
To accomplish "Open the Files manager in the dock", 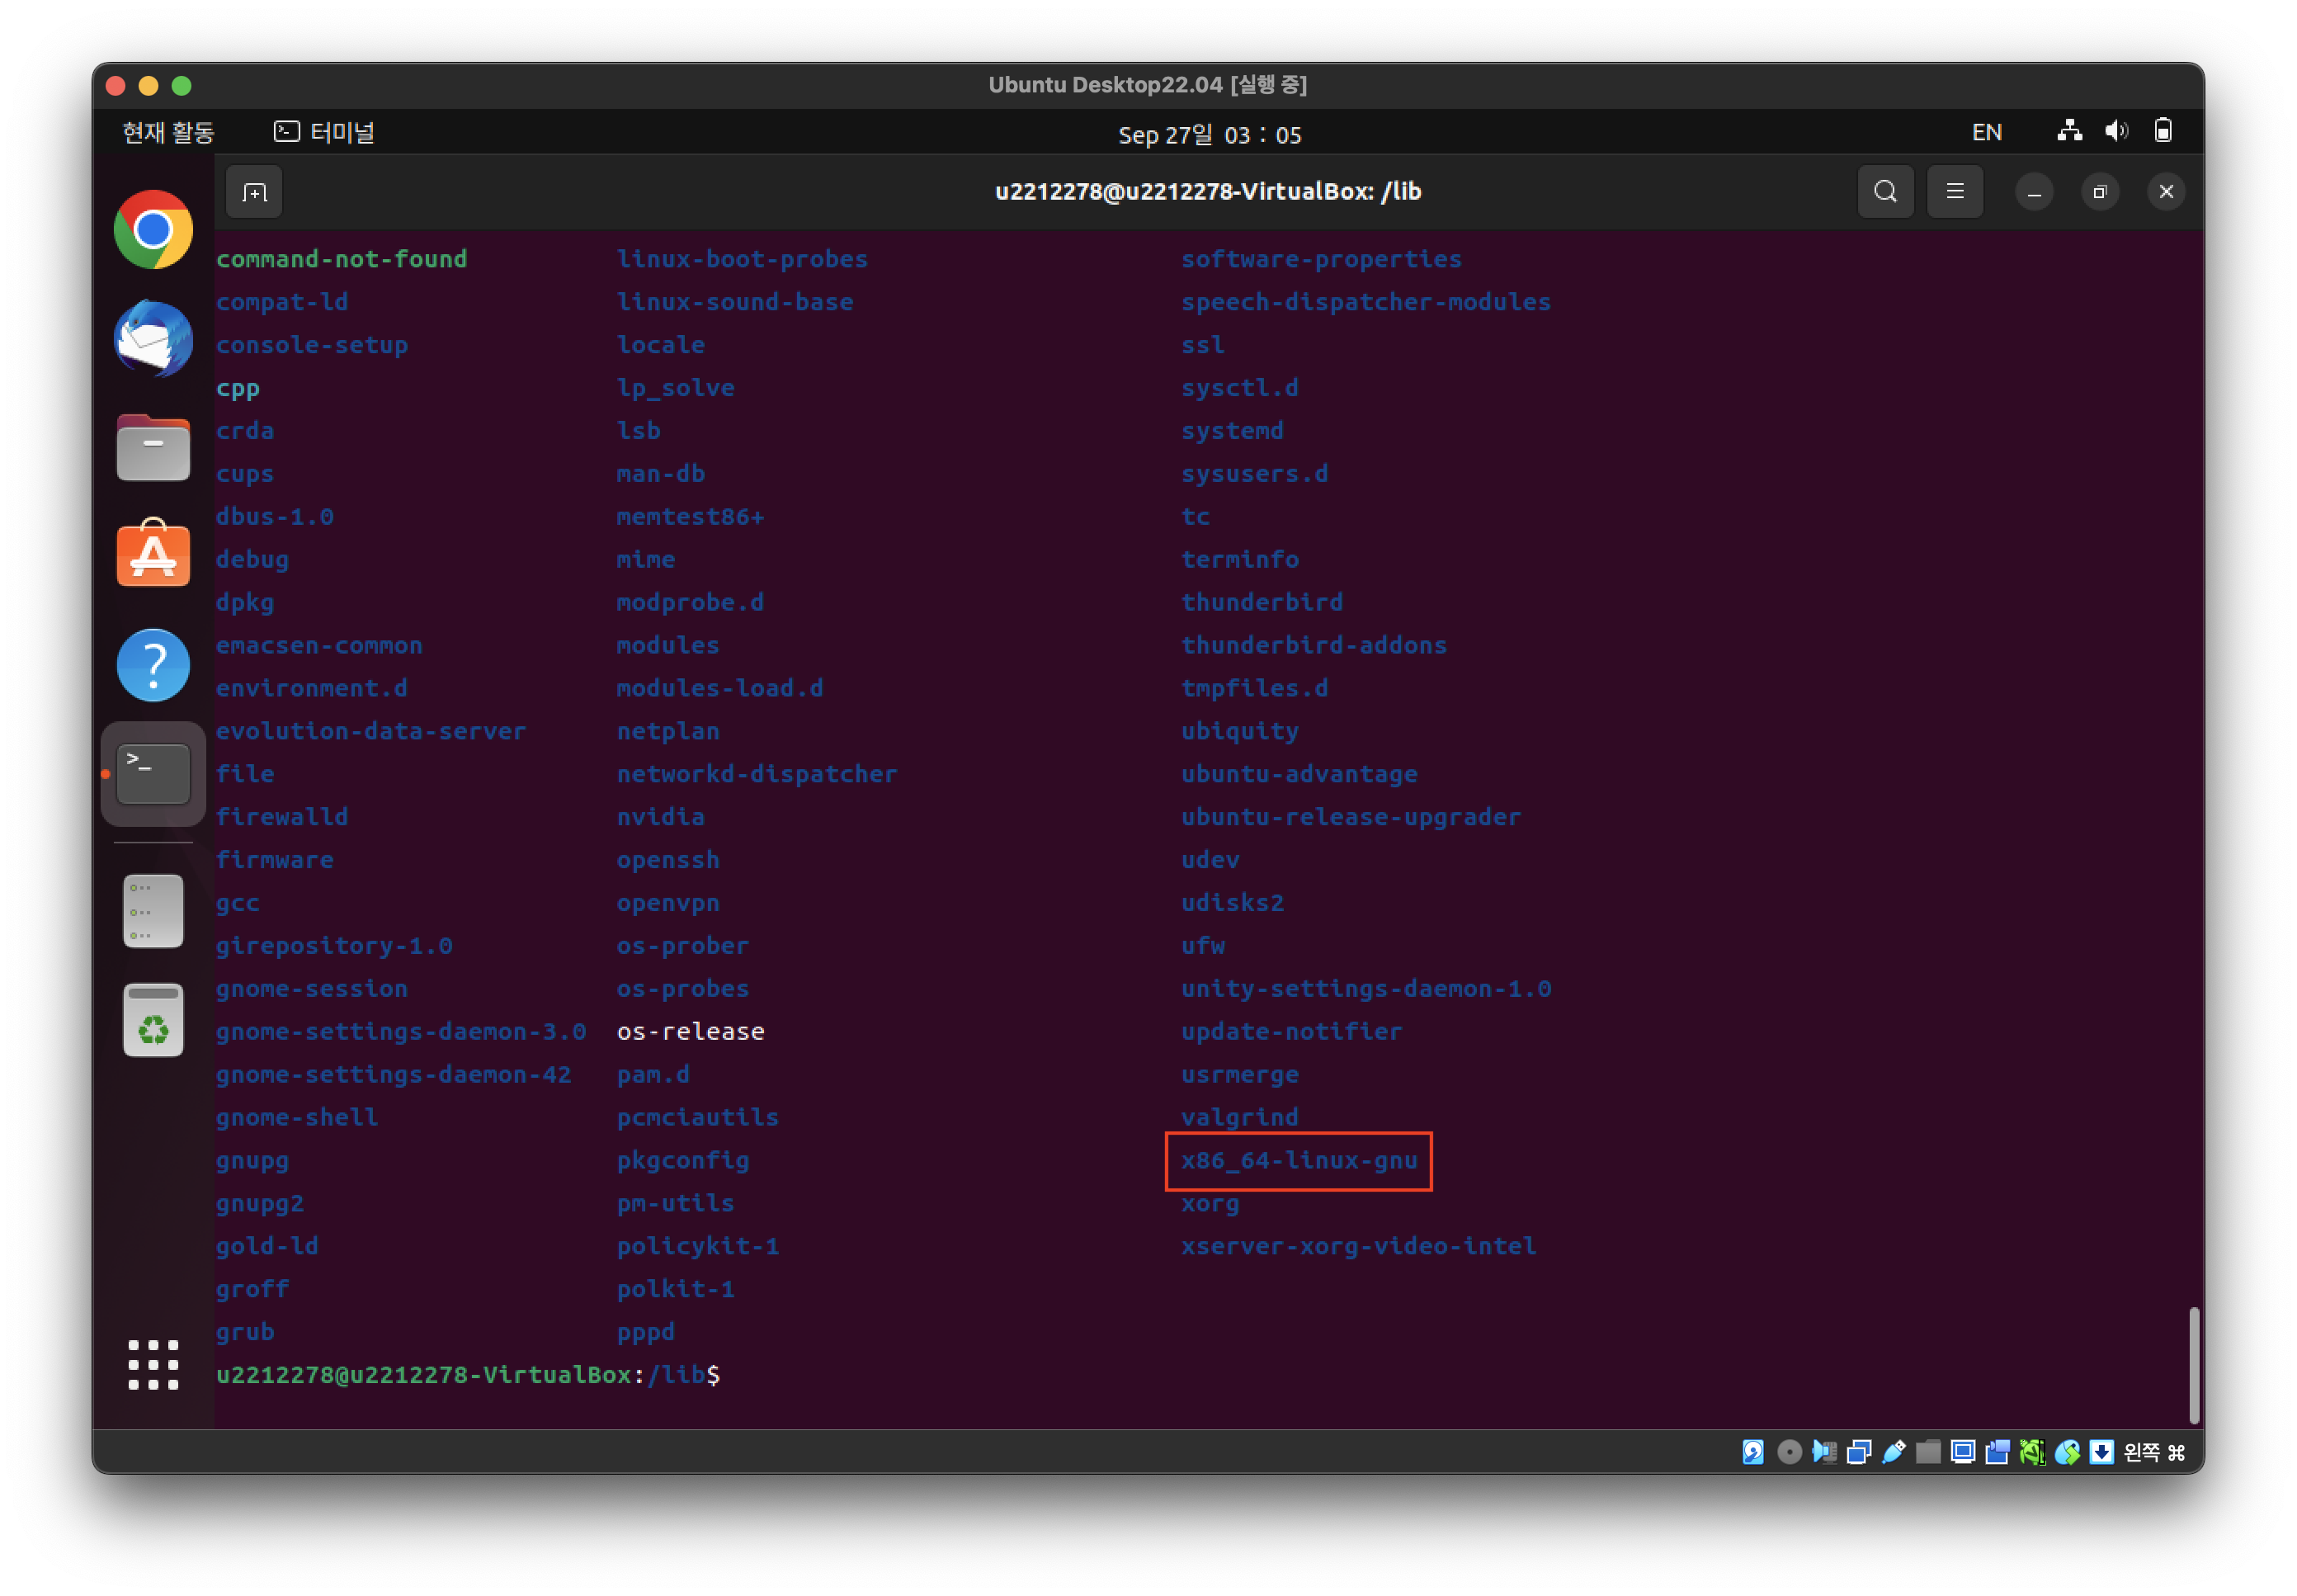I will [153, 447].
